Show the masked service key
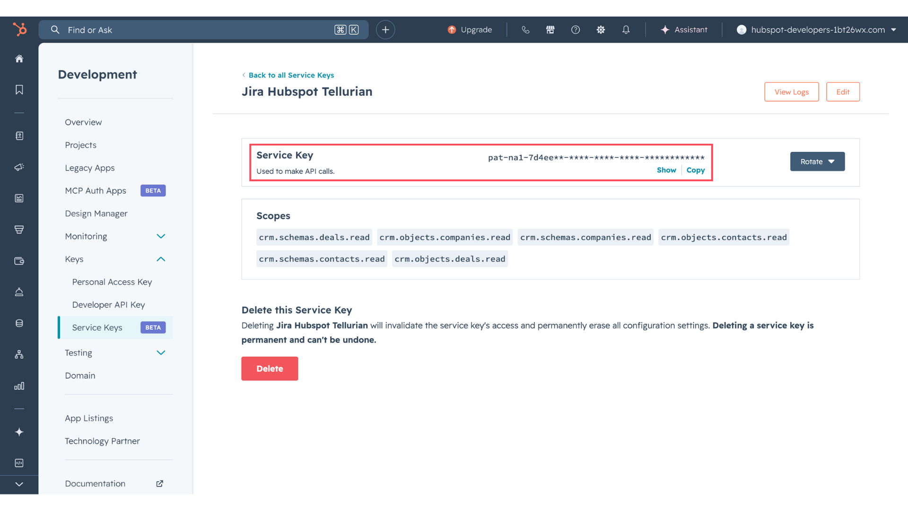This screenshot has height=511, width=908. [x=666, y=170]
